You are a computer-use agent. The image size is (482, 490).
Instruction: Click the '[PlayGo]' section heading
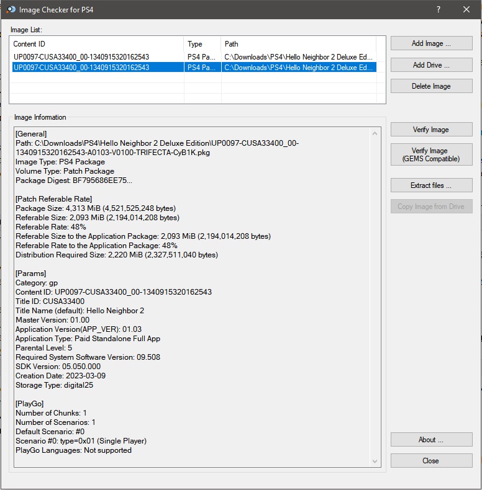coord(30,404)
